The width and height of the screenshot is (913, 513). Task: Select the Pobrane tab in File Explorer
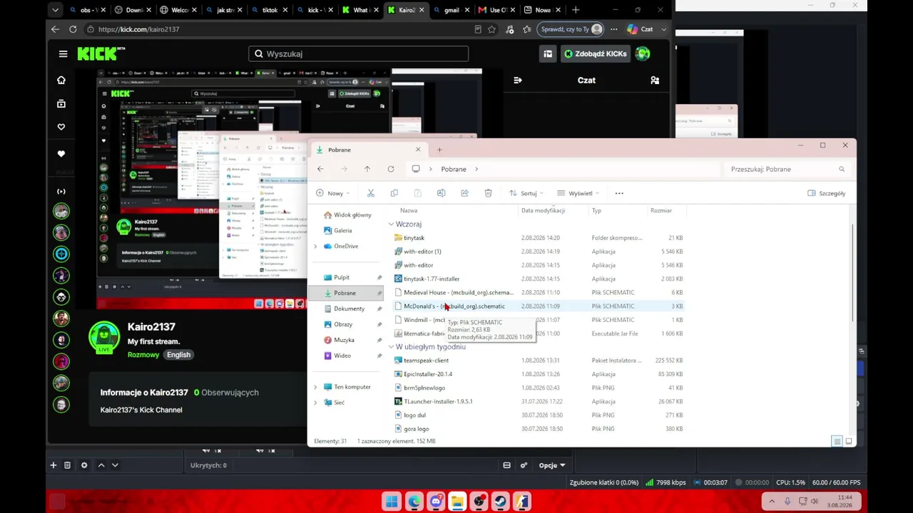click(x=368, y=150)
